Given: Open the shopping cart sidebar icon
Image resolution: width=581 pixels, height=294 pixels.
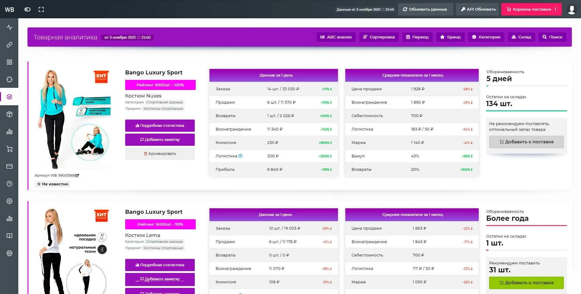Looking at the screenshot, I should 9,149.
